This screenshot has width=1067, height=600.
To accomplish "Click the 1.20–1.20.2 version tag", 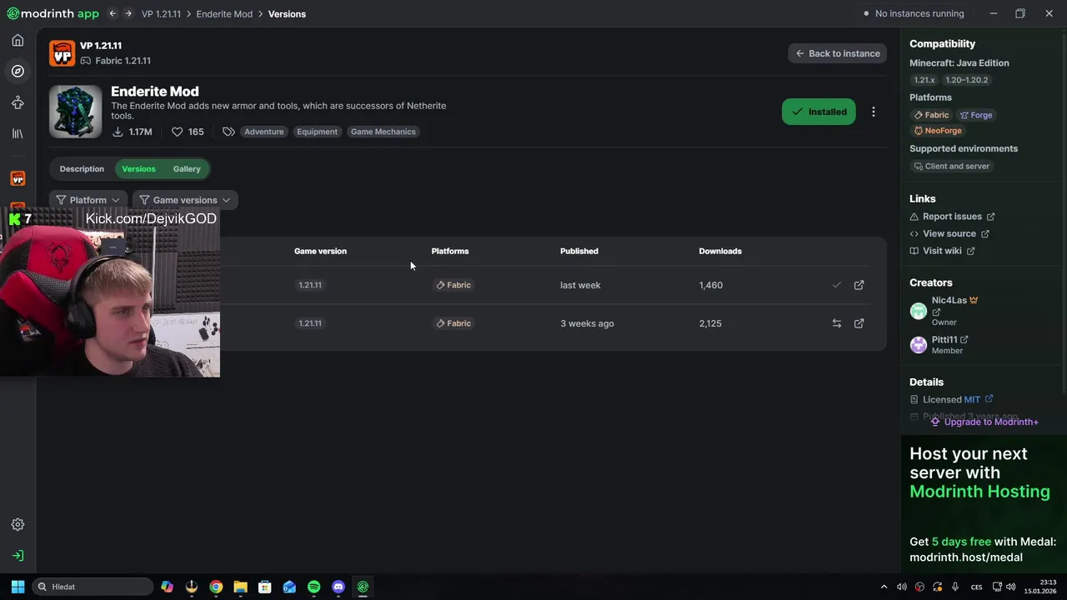I will [x=966, y=80].
